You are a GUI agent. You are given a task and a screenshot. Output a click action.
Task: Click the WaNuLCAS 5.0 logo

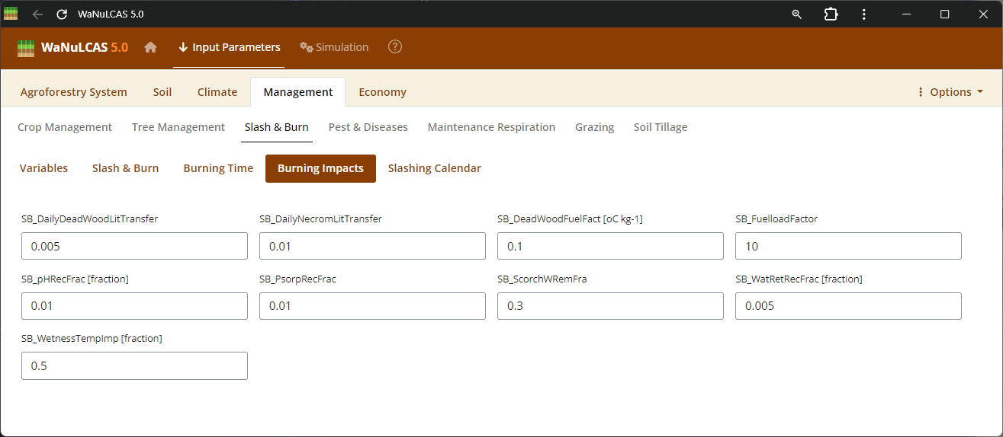[72, 47]
